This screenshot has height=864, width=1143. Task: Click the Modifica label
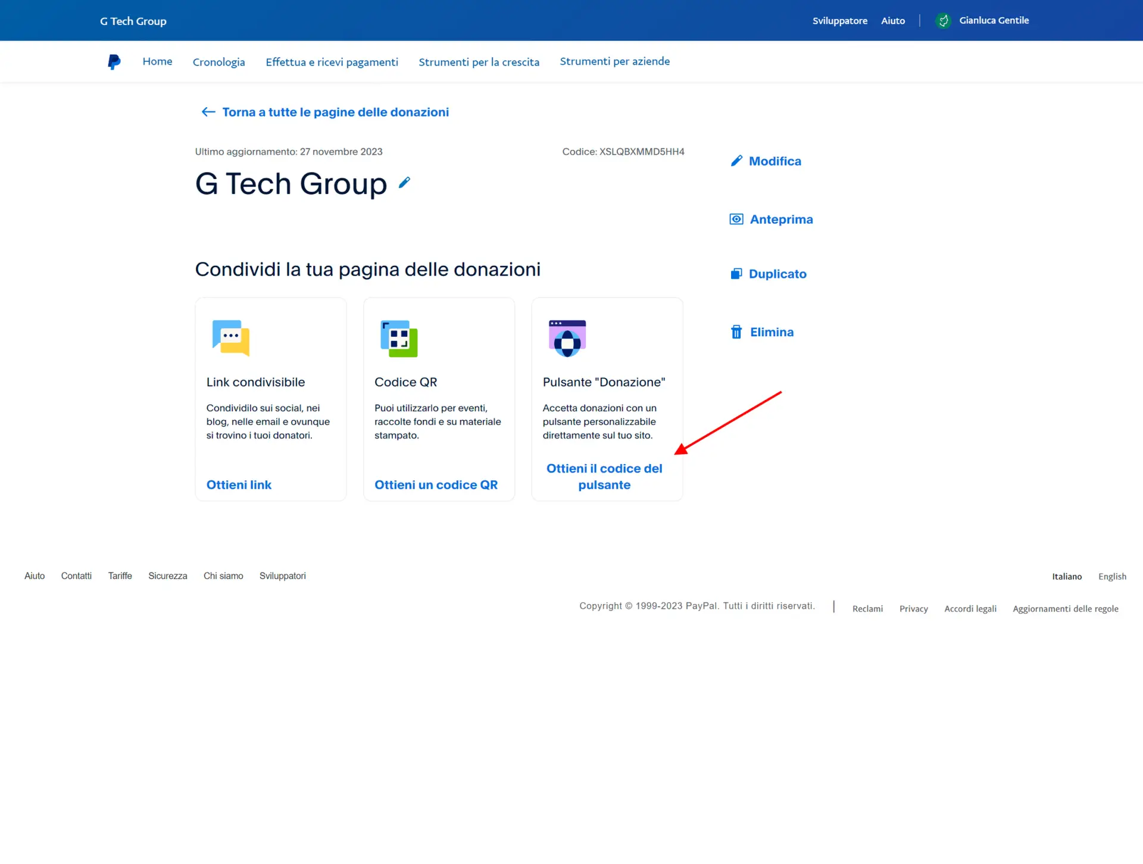(x=775, y=161)
